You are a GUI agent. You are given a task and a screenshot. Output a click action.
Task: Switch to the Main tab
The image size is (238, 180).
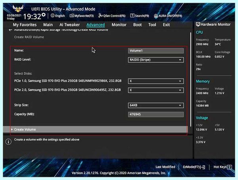[x=48, y=25]
